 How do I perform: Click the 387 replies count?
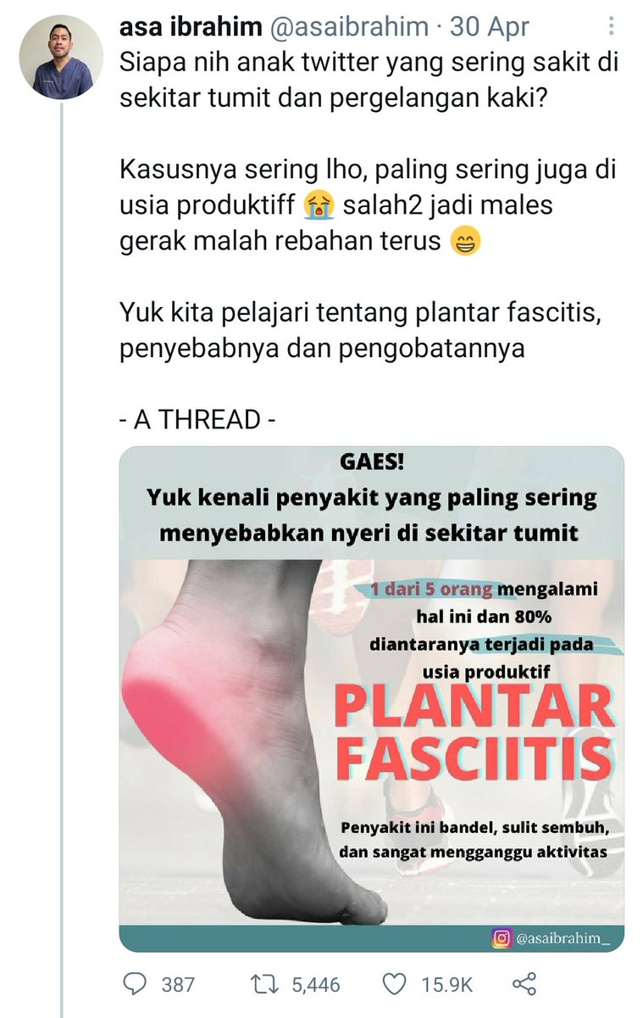coord(178,986)
